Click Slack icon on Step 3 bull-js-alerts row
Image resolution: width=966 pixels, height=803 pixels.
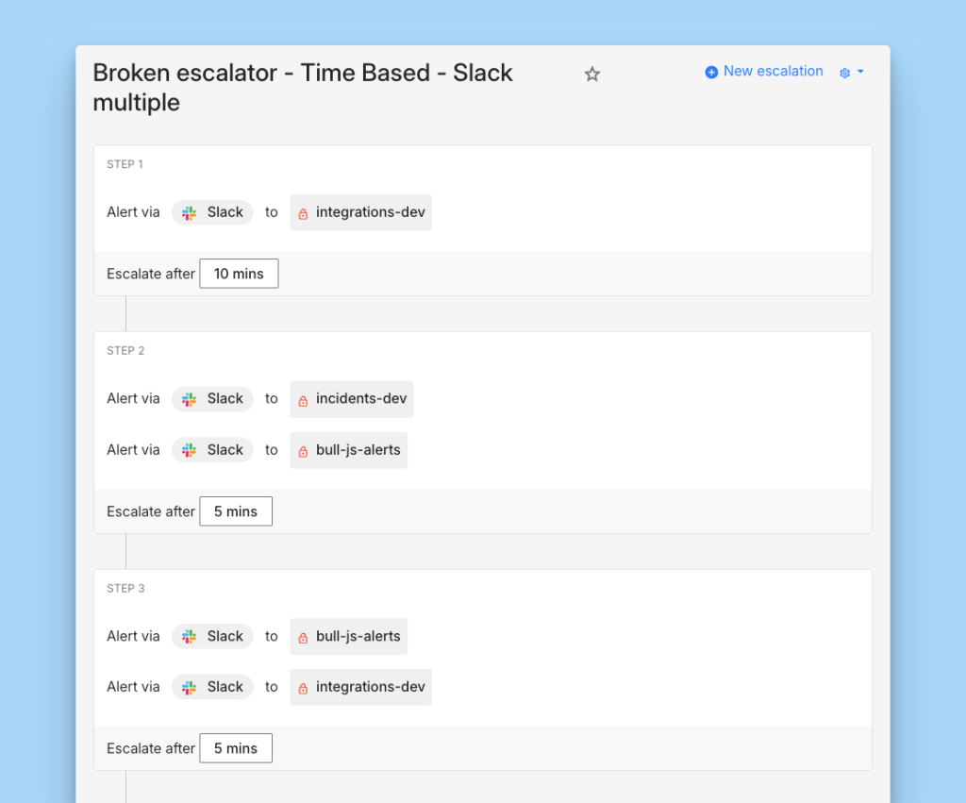(x=190, y=637)
